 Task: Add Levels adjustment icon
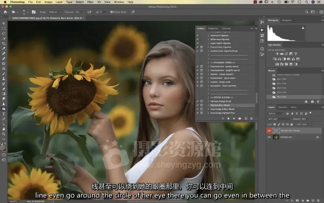(282, 54)
